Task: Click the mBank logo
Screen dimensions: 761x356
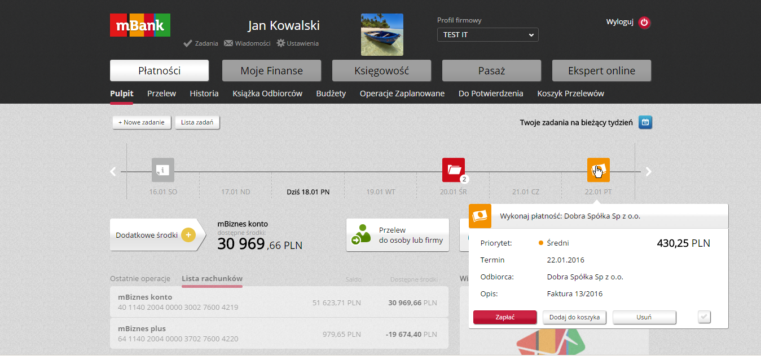Action: [x=140, y=25]
